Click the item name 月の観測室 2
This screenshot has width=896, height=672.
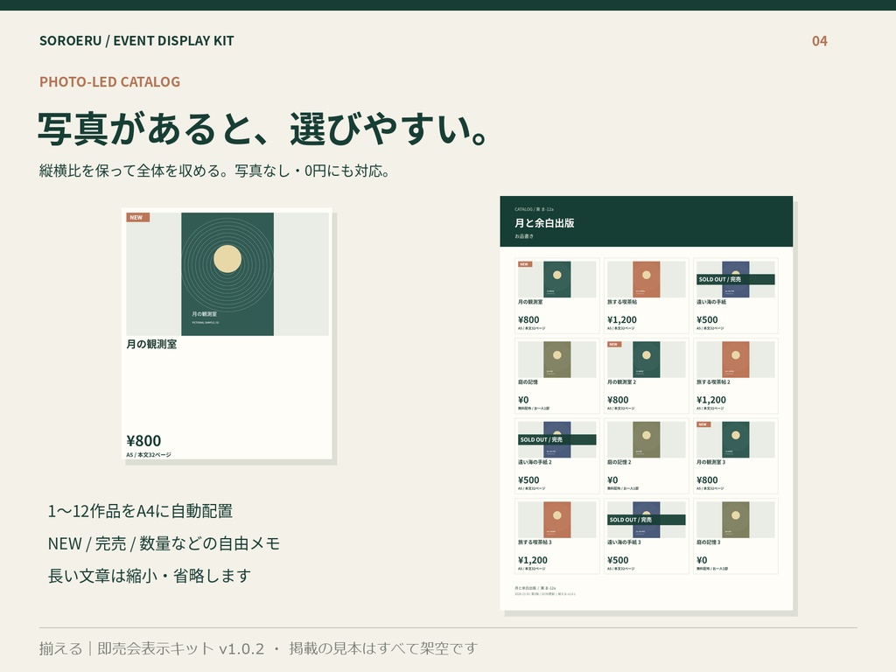pos(622,381)
